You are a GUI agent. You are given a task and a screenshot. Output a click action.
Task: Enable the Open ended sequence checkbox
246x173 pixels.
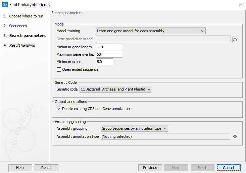coord(59,70)
